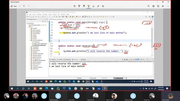Switch to the Reverse_a_number.java editor tab

[57, 19]
